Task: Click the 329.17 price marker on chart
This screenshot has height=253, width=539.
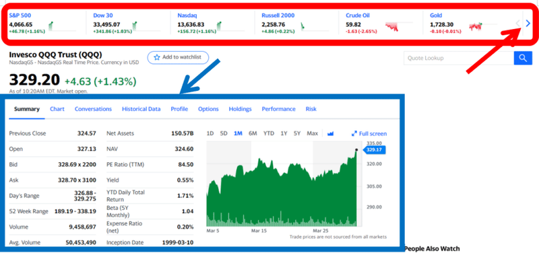Action: (375, 150)
